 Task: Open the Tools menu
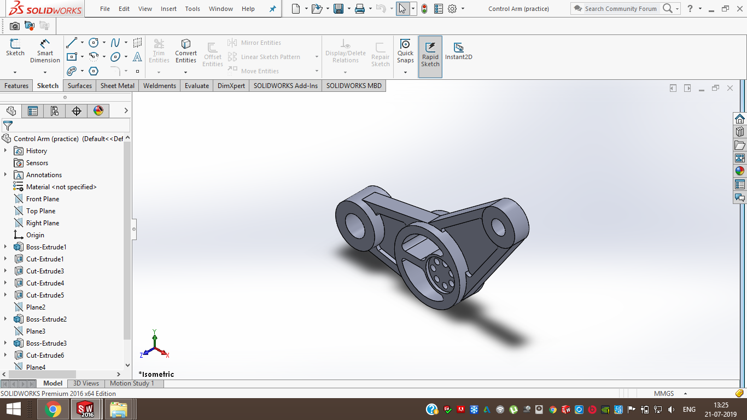[192, 9]
